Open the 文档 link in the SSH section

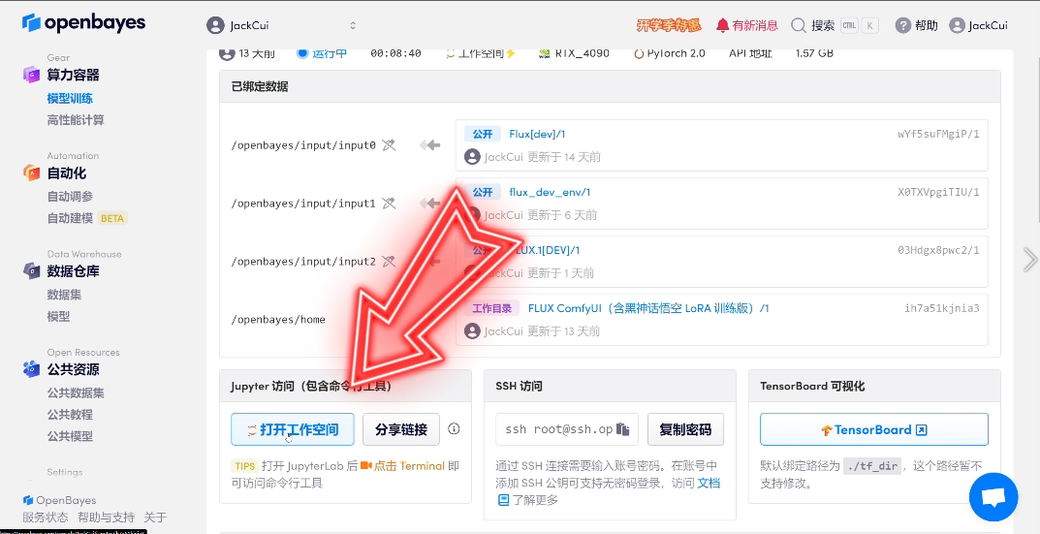click(x=709, y=483)
